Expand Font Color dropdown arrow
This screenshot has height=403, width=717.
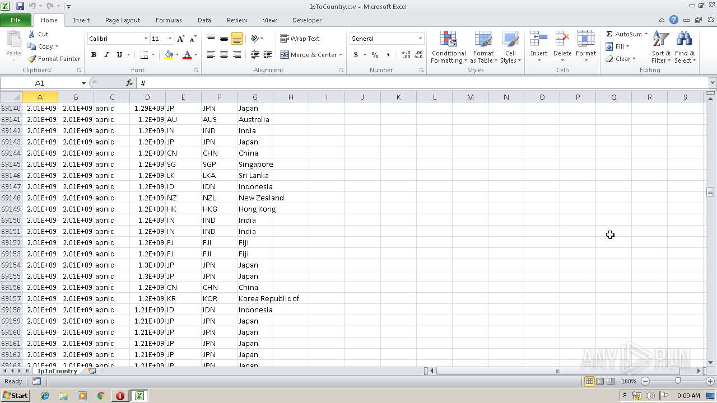[195, 55]
